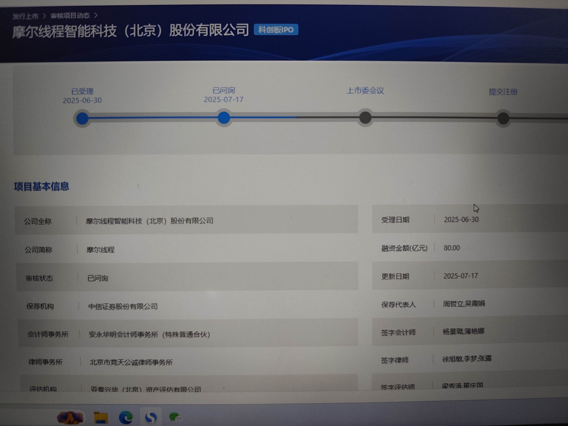
Task: Click the 融资金额(亿元) label
Action: click(x=404, y=248)
